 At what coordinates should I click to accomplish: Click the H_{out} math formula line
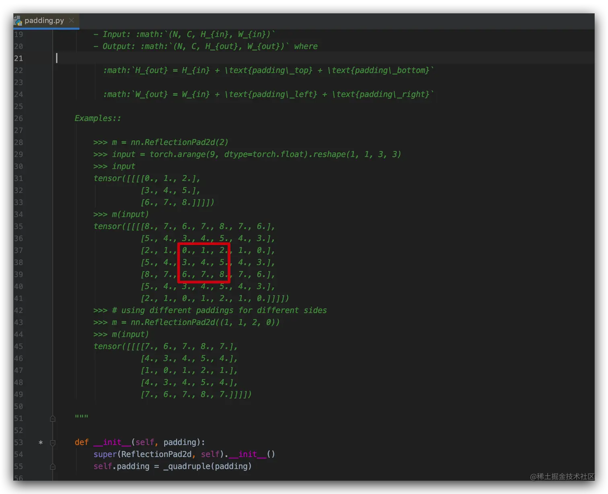(x=268, y=70)
